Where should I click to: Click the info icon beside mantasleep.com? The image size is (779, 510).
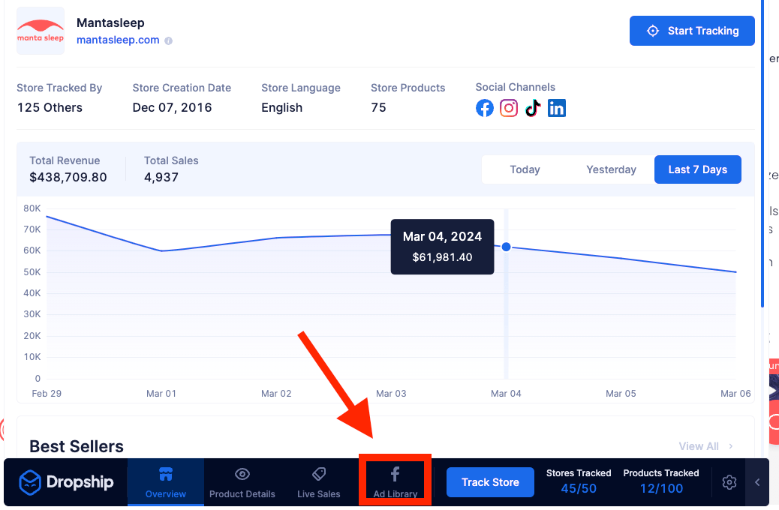pyautogui.click(x=168, y=40)
